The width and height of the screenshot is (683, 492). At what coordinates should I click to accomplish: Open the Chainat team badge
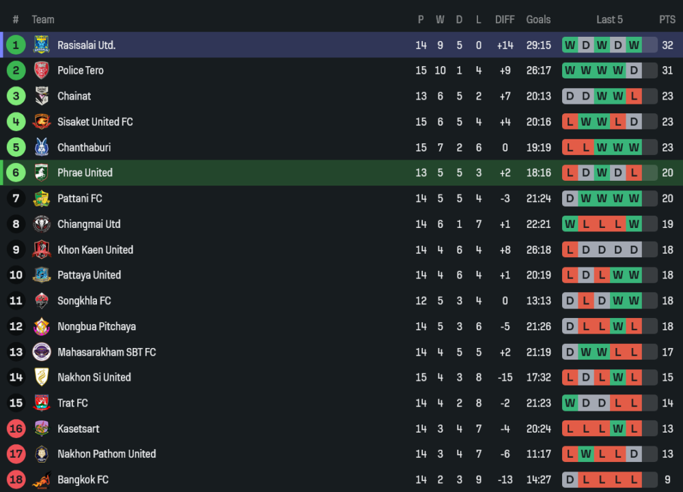pyautogui.click(x=42, y=96)
